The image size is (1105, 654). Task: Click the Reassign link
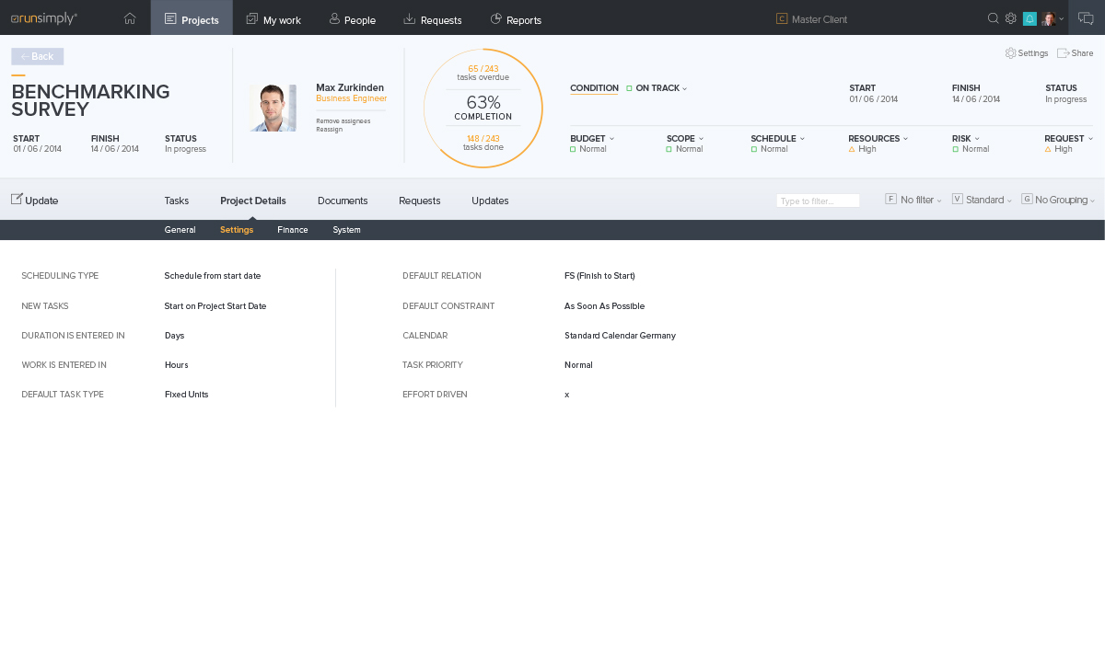click(329, 130)
